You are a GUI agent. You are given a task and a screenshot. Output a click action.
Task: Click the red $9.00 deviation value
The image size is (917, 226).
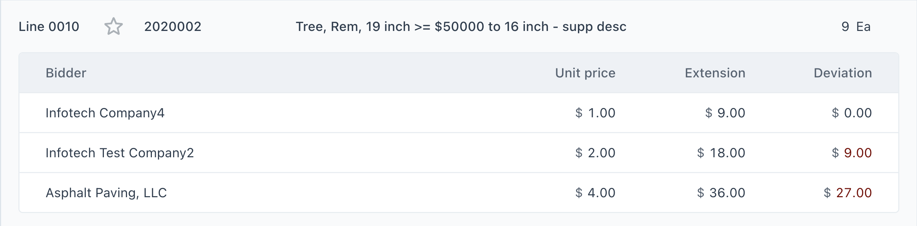pyautogui.click(x=851, y=153)
